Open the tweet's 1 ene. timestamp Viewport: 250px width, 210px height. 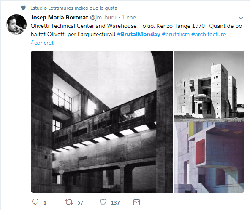click(129, 18)
